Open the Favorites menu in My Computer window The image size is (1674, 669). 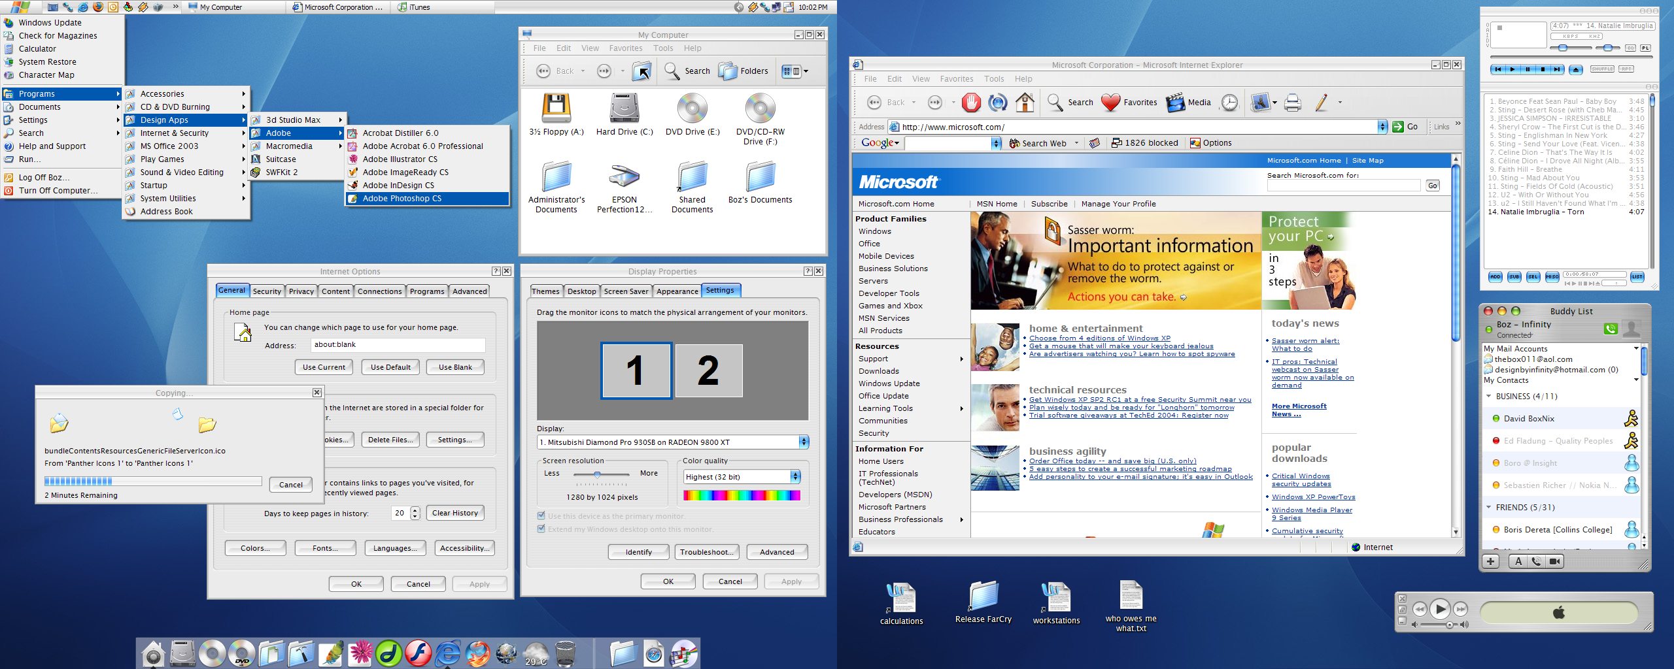click(x=625, y=48)
